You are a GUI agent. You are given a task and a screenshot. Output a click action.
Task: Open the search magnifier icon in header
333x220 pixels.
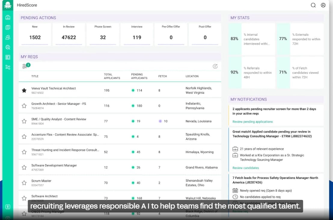(x=313, y=5)
